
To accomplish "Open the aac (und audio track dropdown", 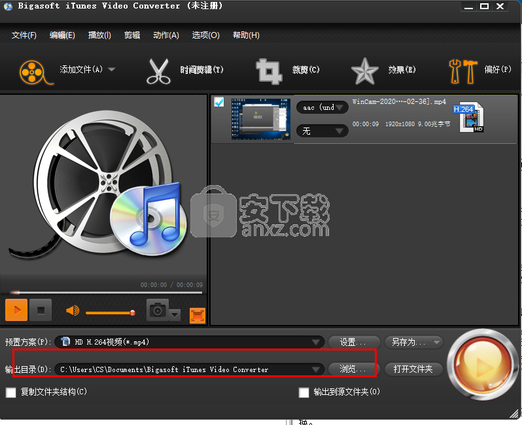I will (322, 107).
